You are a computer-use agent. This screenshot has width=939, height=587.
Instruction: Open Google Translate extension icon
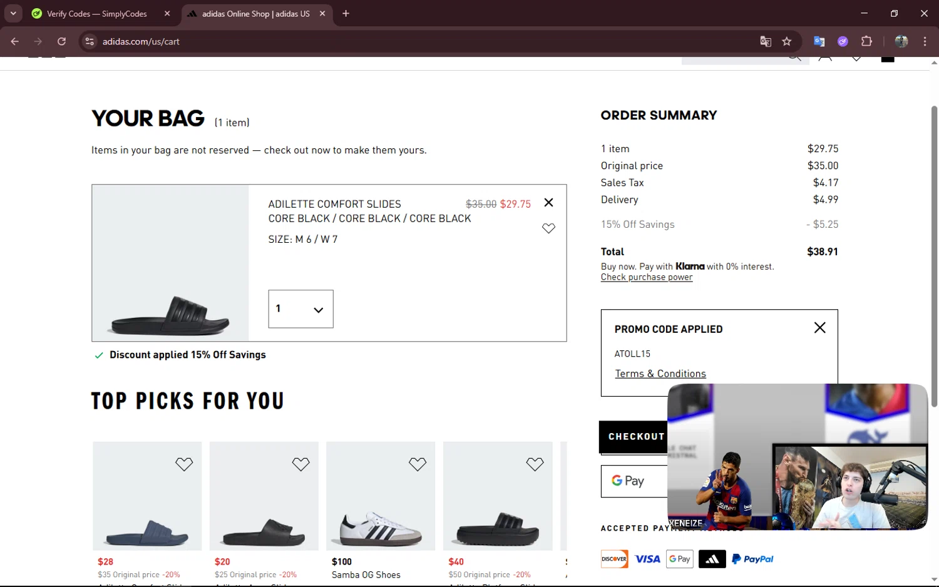coord(819,41)
